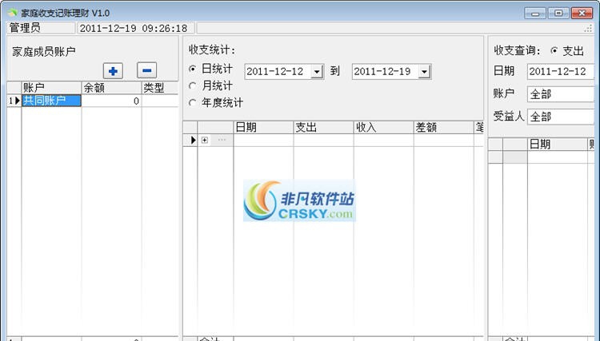Click the 差额 column header
The image size is (600, 341).
[443, 127]
